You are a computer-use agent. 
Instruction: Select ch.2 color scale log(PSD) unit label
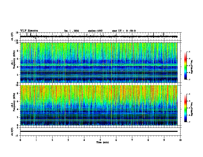click(x=192, y=109)
